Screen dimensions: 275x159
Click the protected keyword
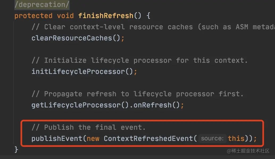(33, 16)
